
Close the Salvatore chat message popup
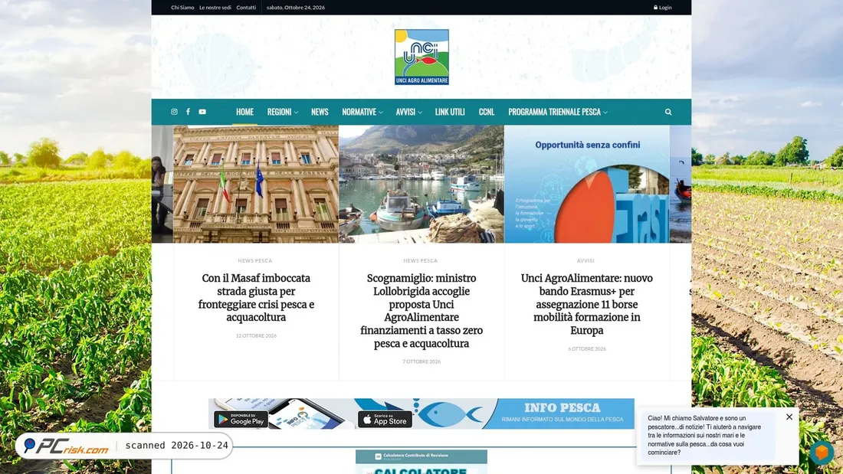pos(789,417)
